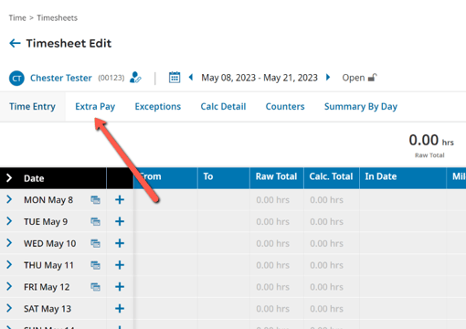Click the To cell for THU May 11
466x329 pixels.
tap(224, 265)
